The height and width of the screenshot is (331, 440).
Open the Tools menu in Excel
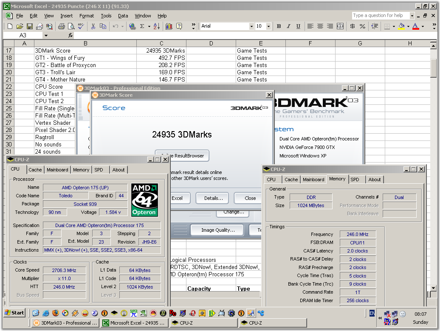(x=106, y=16)
